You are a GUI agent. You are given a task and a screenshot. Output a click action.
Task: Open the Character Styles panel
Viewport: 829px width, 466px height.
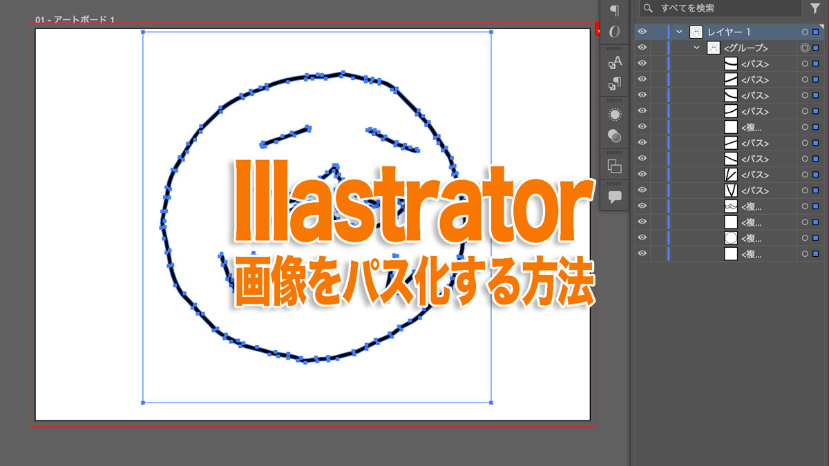click(613, 61)
